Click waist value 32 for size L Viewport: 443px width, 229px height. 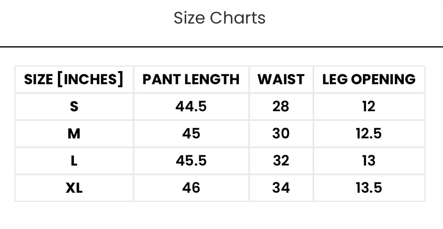coord(281,161)
